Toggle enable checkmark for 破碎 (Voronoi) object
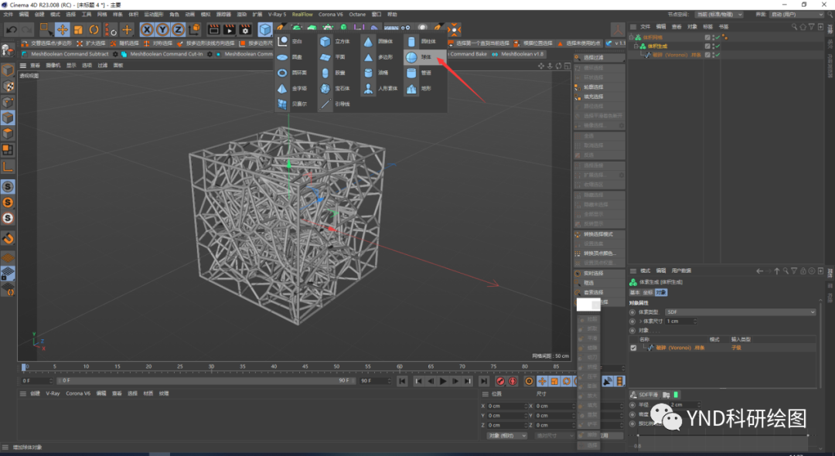835x456 pixels. (x=717, y=55)
